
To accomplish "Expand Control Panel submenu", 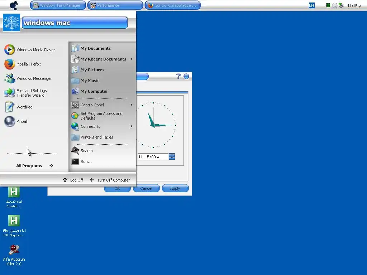I will [132, 105].
